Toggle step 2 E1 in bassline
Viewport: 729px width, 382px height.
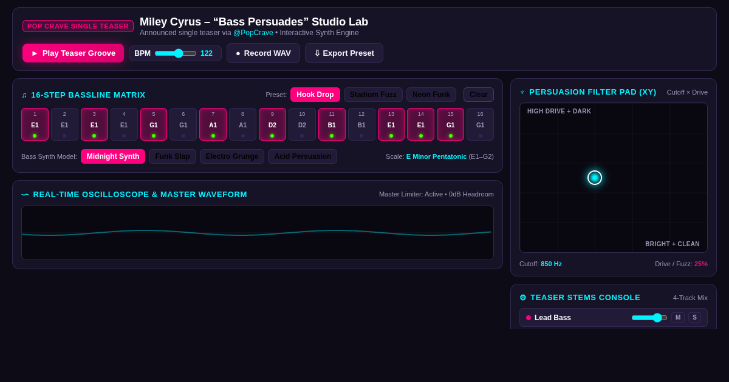64,124
